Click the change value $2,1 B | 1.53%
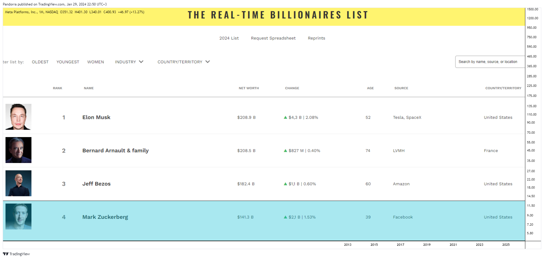The image size is (544, 259). click(x=302, y=217)
